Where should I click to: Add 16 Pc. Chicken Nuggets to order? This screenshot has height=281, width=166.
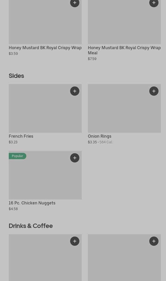click(75, 158)
